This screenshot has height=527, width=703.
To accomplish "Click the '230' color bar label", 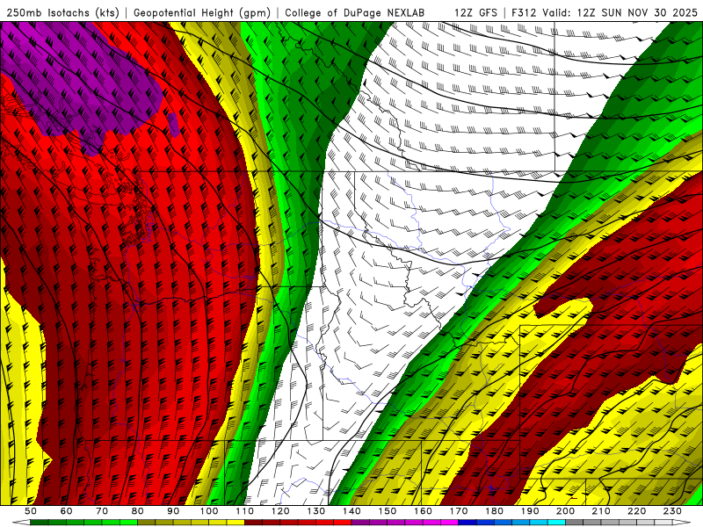I will [x=672, y=511].
